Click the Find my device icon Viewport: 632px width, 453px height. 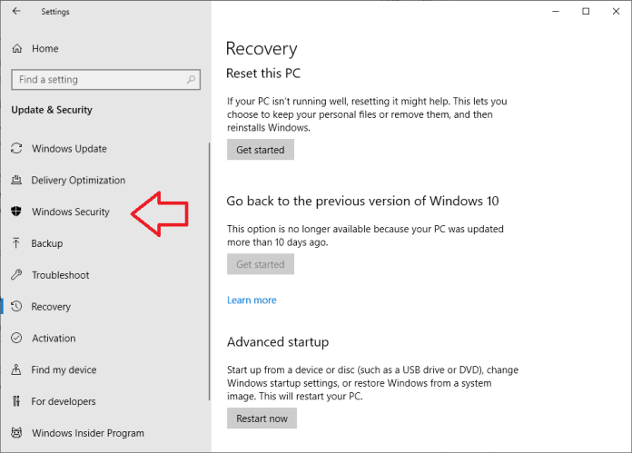16,369
